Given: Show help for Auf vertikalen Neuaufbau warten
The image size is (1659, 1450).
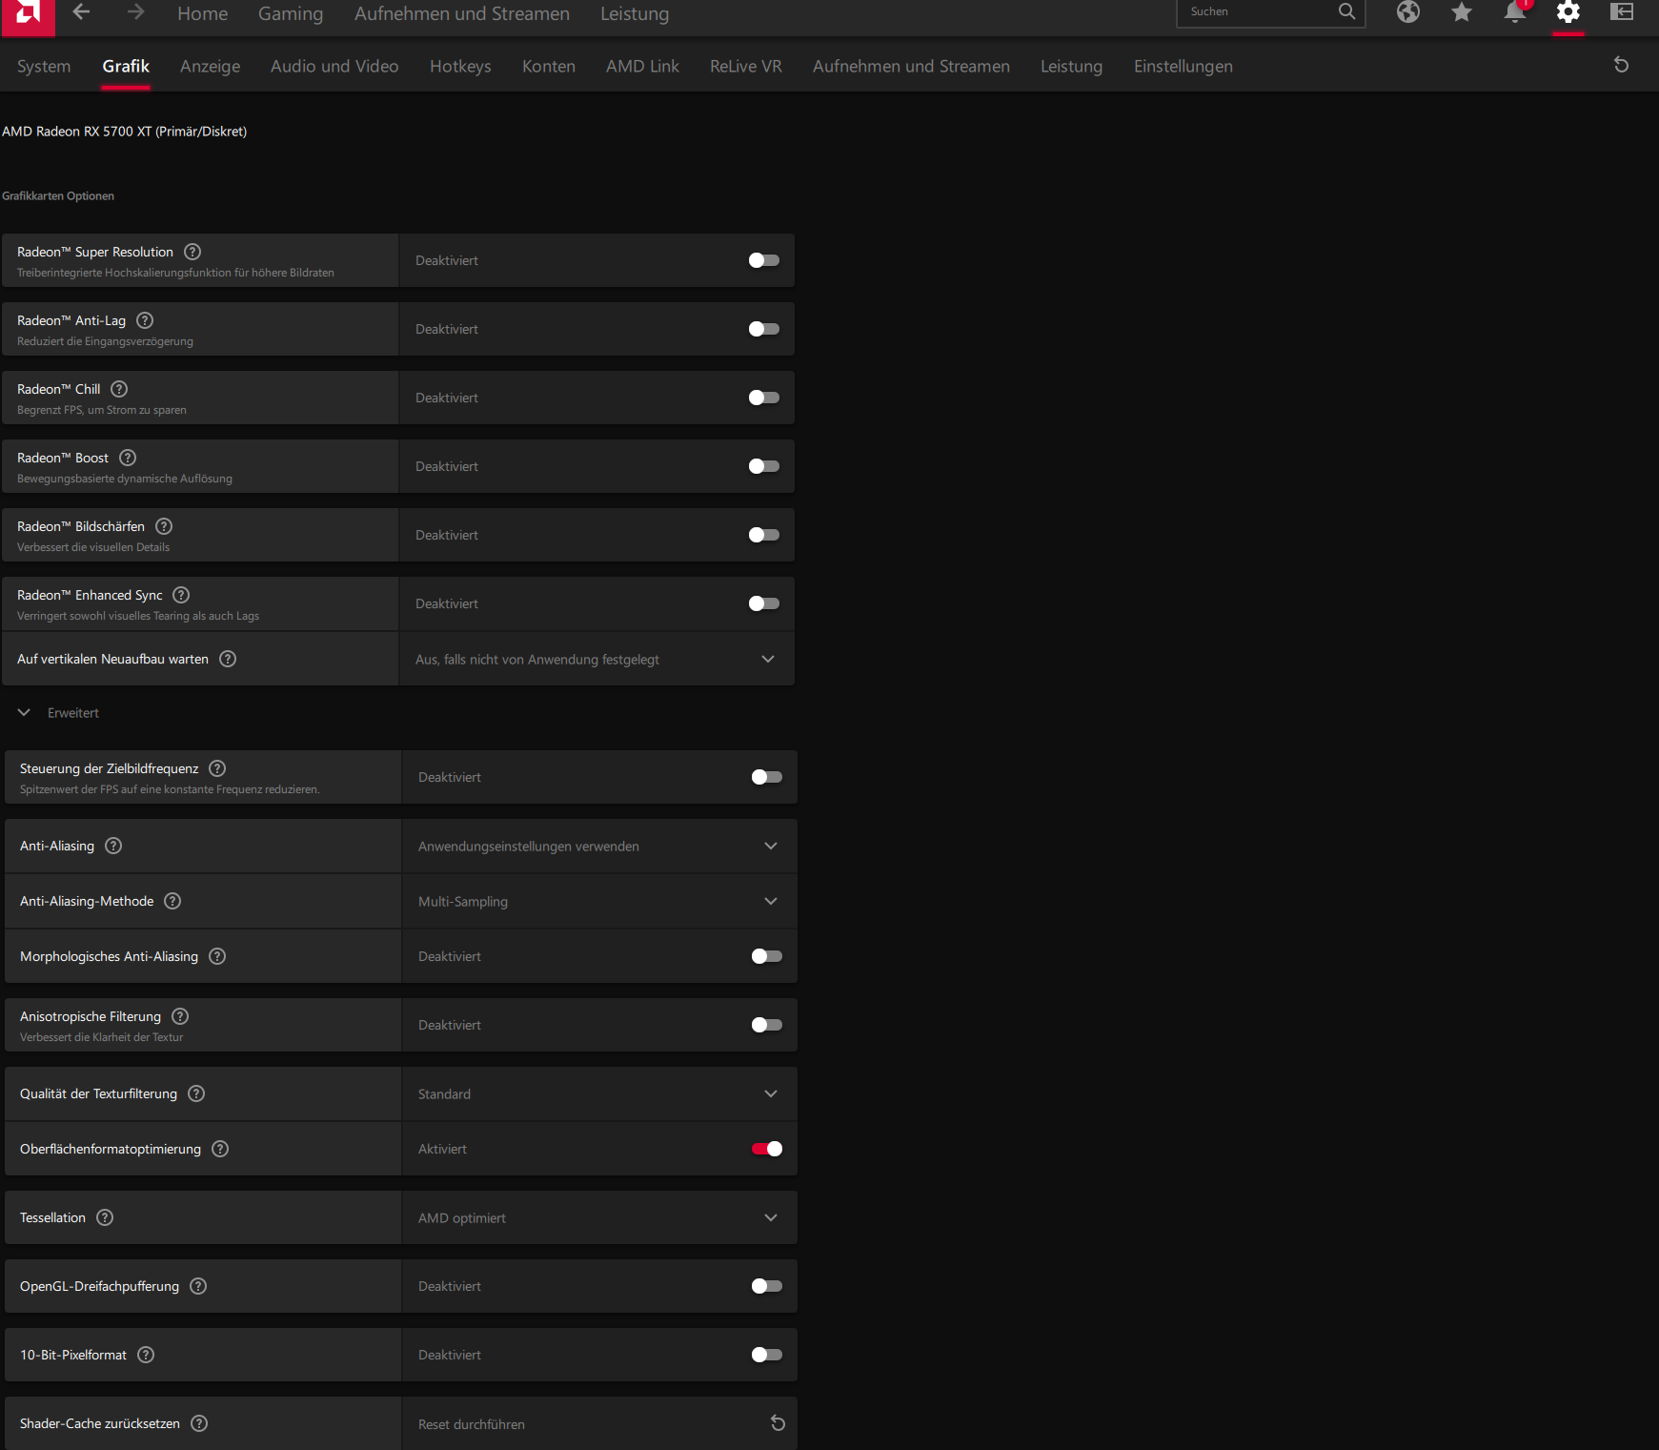Looking at the screenshot, I should coord(228,659).
